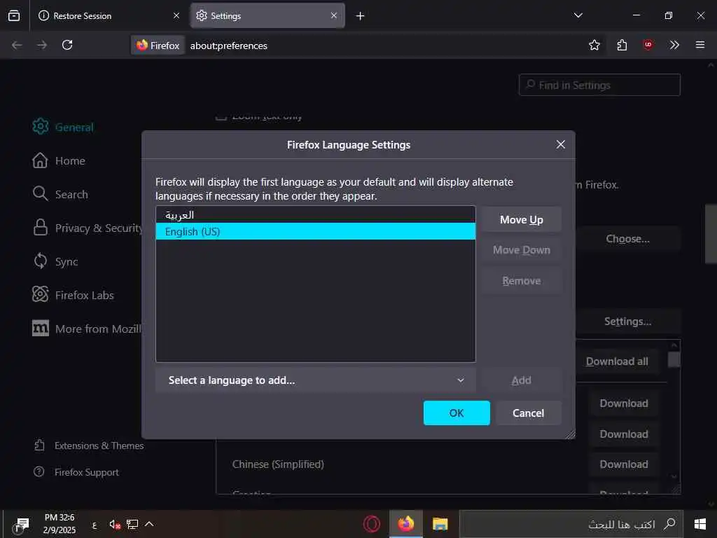The height and width of the screenshot is (538, 717).
Task: Select the العربية language entry
Action: point(316,215)
